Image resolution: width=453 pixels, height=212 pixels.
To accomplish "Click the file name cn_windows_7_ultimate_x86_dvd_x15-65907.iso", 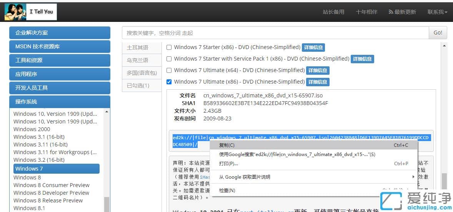I will point(263,95).
